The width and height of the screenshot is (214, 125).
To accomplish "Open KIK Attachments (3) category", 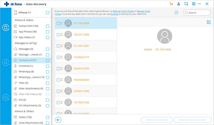I will (30, 106).
